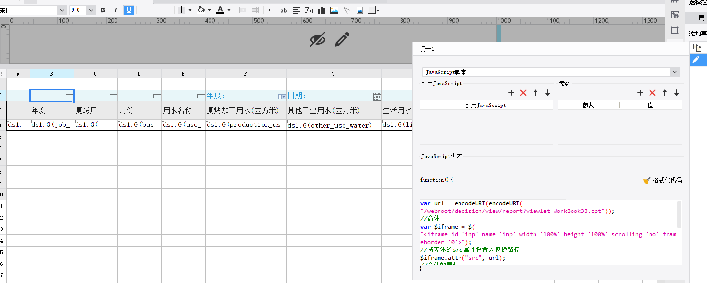This screenshot has width=707, height=283.
Task: Delete the selected 参数 row
Action: 652,93
